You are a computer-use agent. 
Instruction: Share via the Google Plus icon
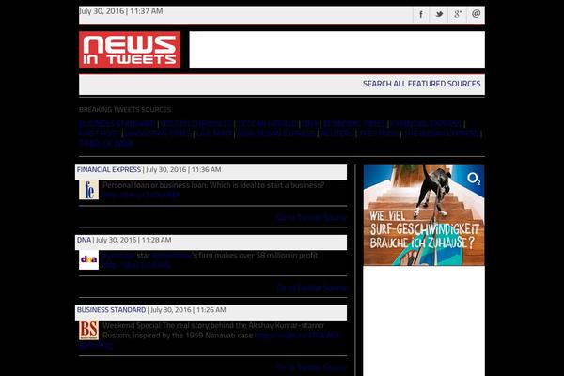tap(457, 14)
